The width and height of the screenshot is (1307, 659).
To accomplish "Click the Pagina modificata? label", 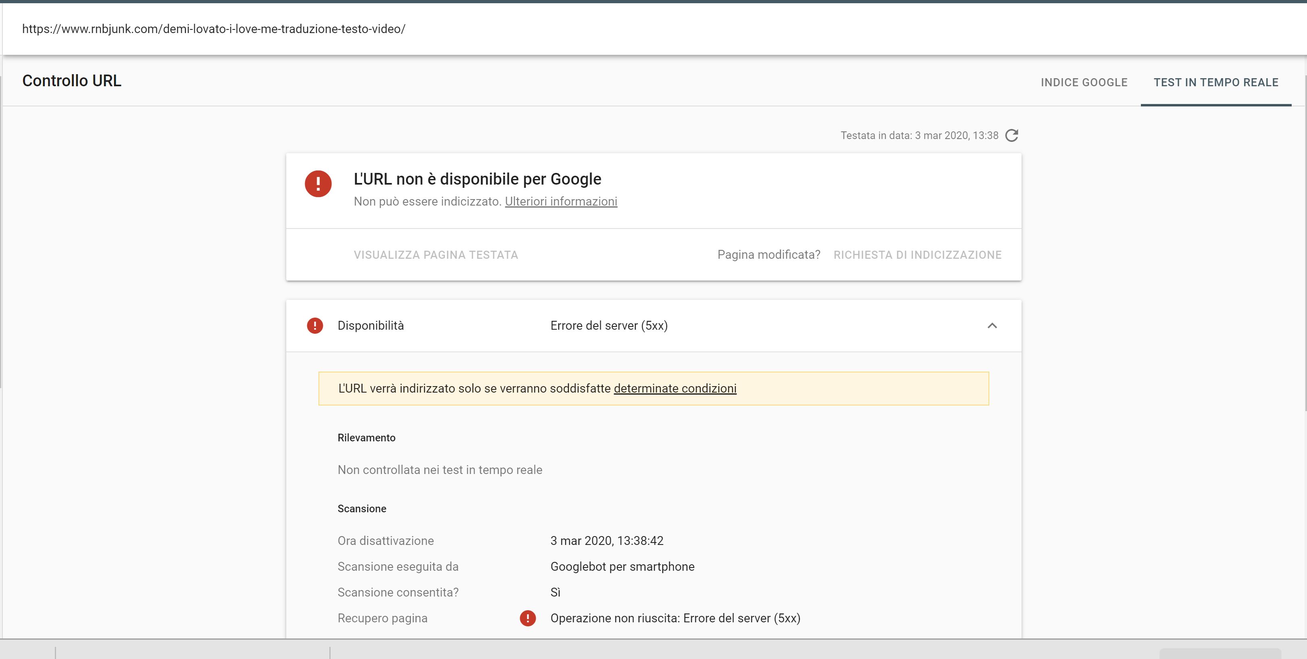I will click(769, 255).
